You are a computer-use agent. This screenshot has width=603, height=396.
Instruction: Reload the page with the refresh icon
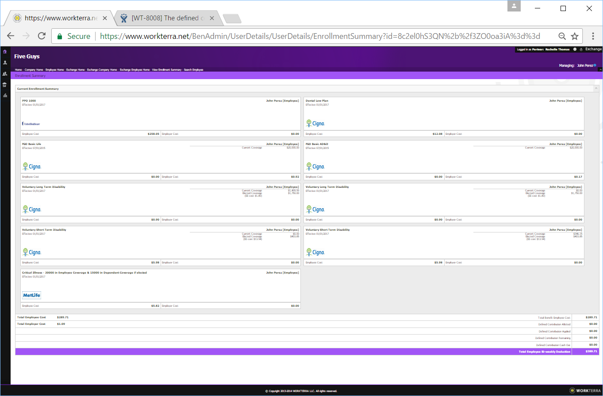(42, 36)
